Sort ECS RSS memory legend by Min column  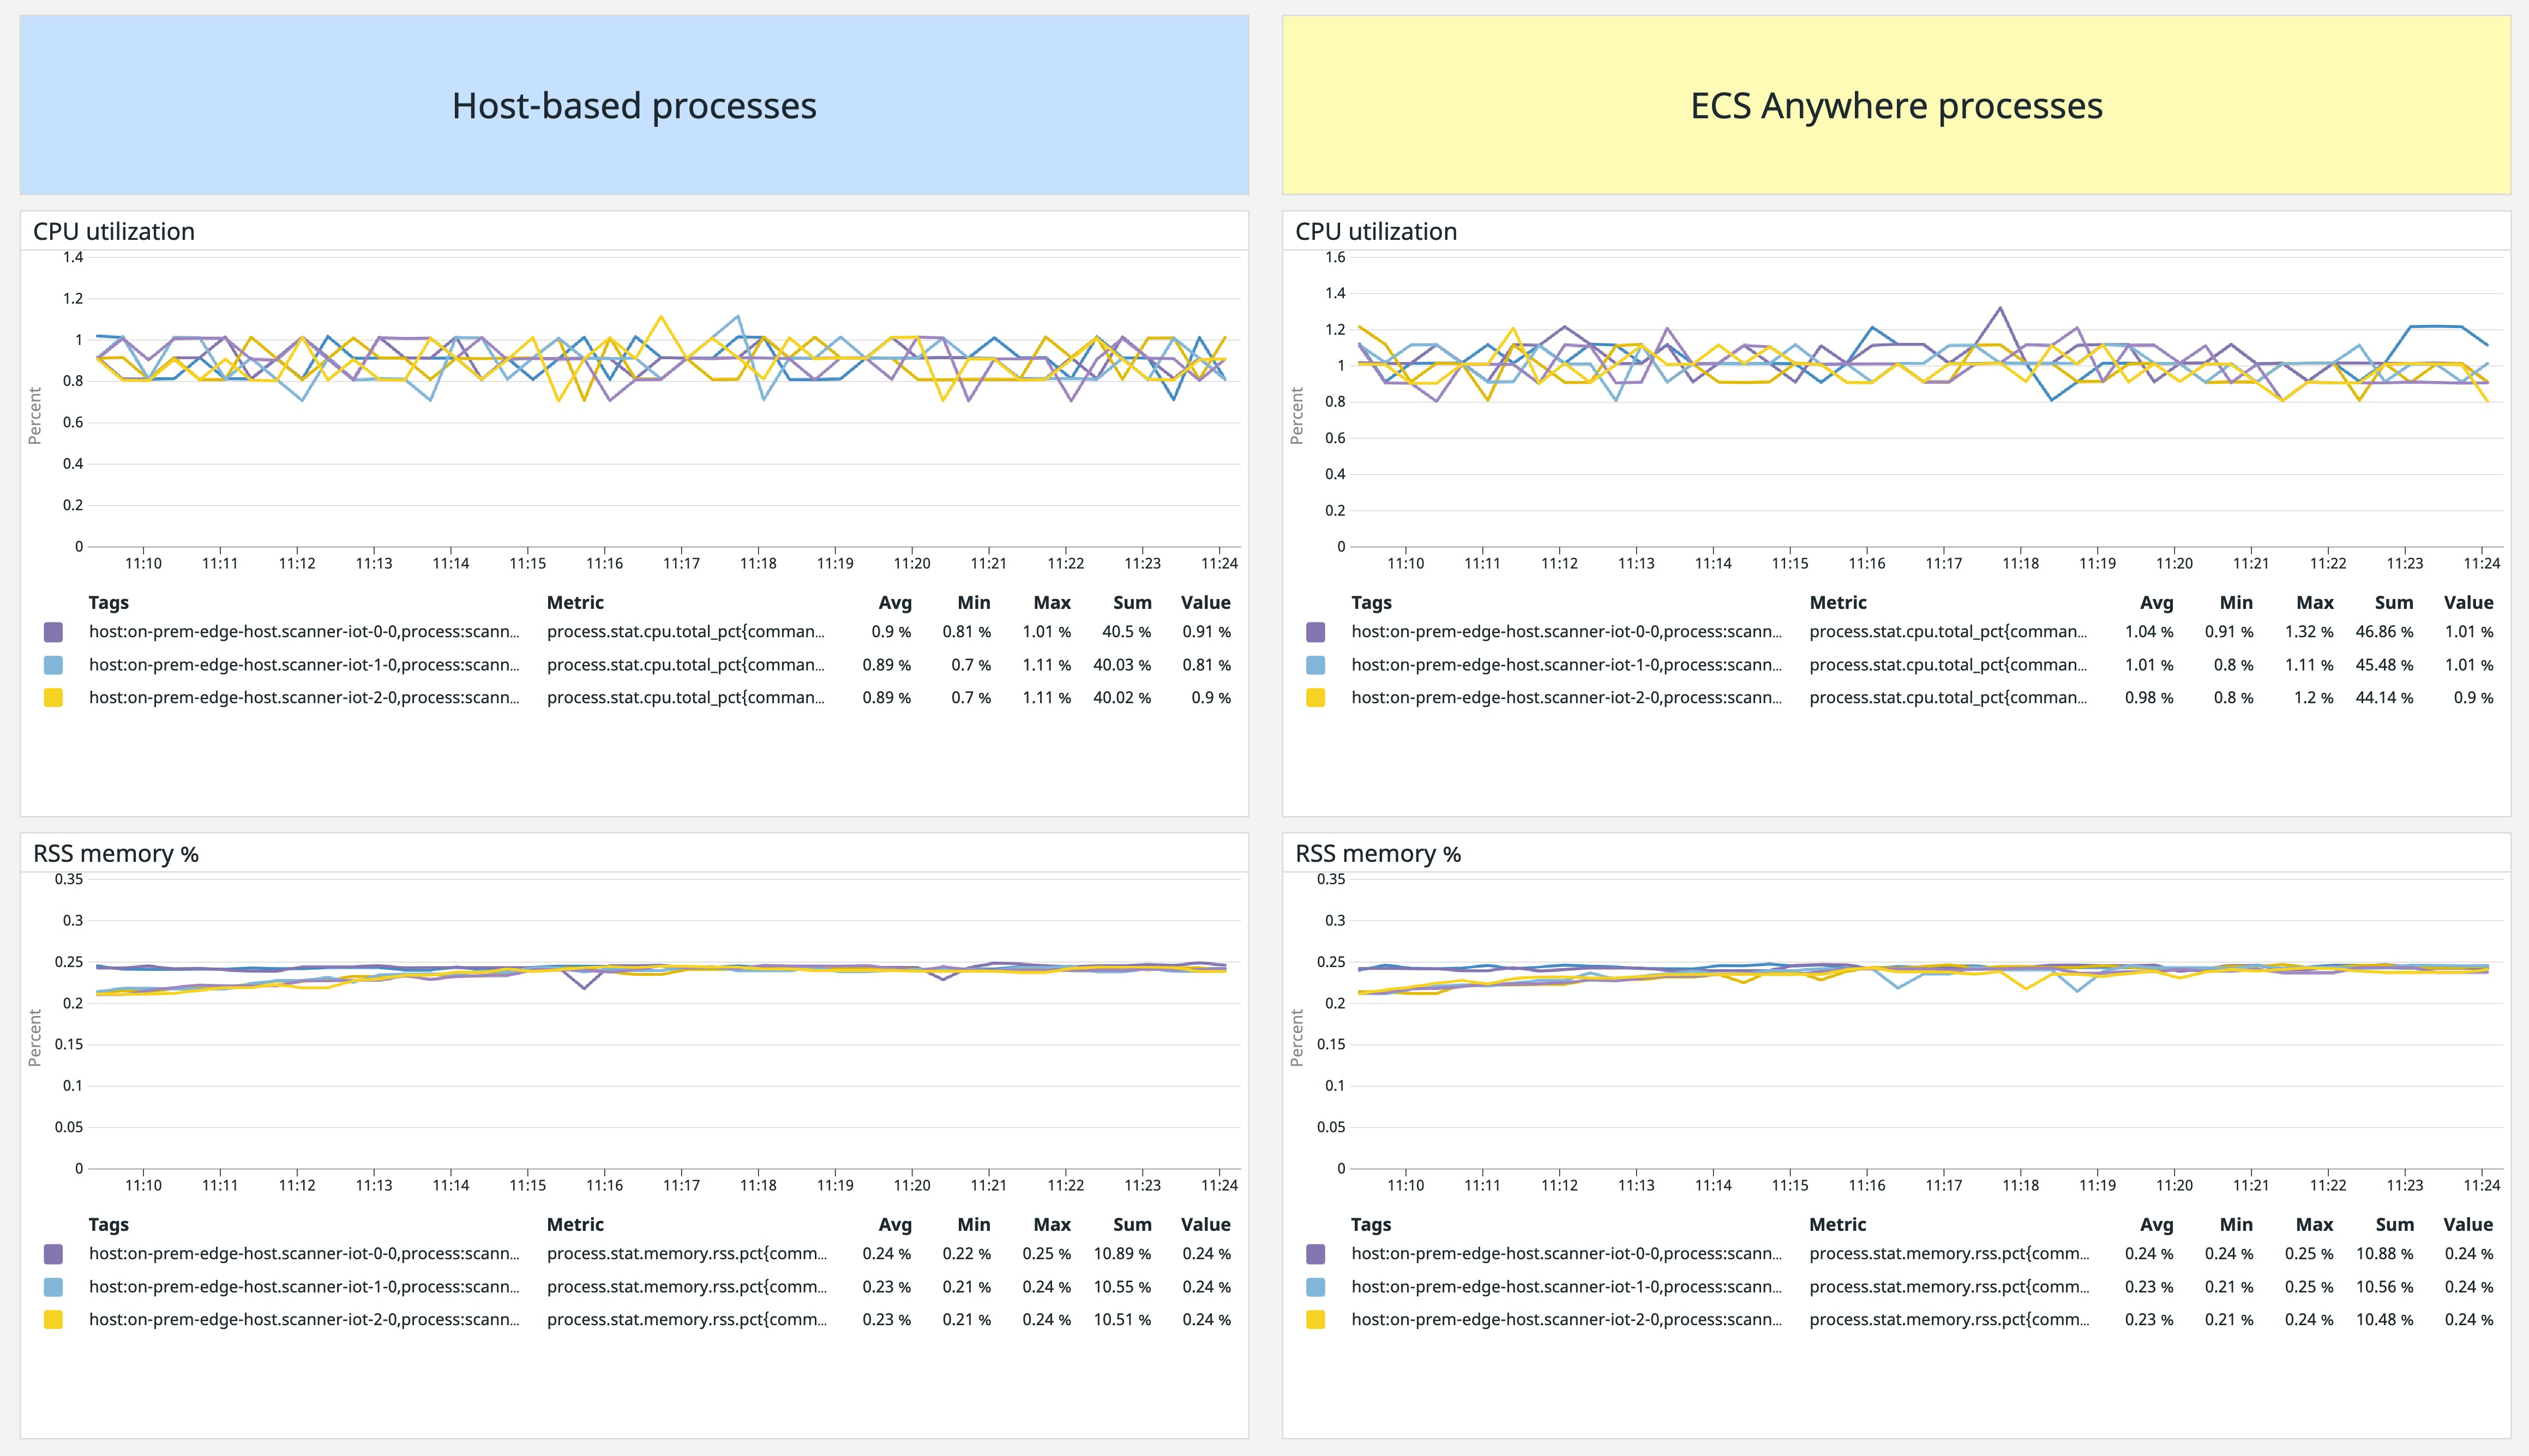click(2235, 1224)
